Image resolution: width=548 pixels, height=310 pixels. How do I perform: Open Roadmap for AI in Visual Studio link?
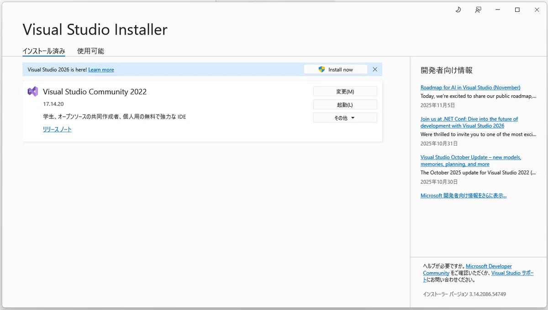click(470, 88)
